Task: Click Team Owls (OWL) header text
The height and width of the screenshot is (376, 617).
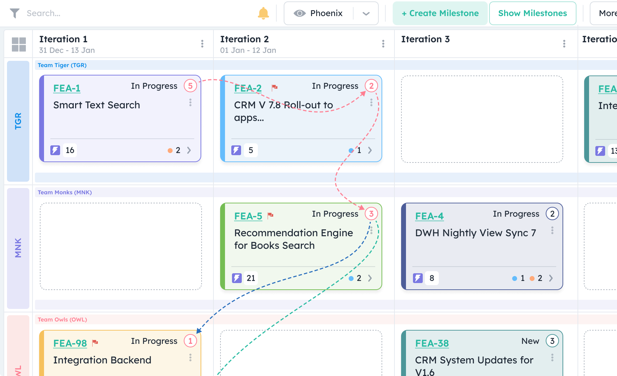Action: point(62,319)
